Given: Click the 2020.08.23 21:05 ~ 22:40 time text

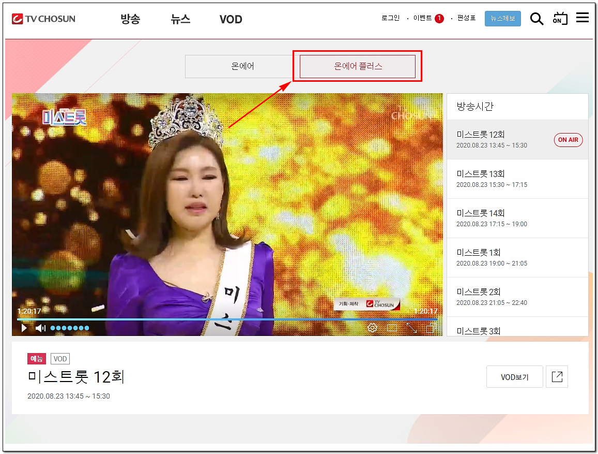Looking at the screenshot, I should point(492,303).
